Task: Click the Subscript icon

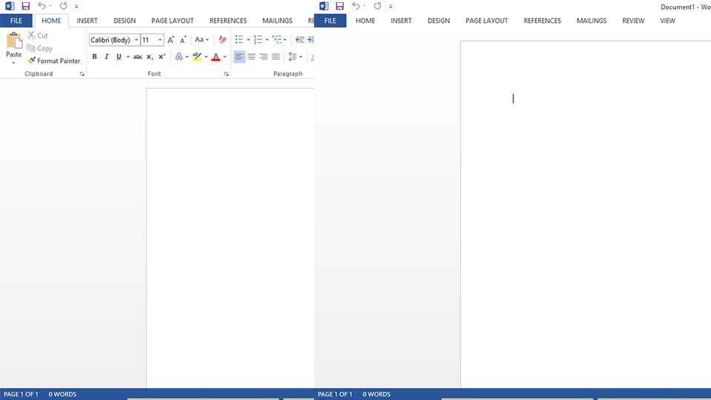Action: click(150, 57)
